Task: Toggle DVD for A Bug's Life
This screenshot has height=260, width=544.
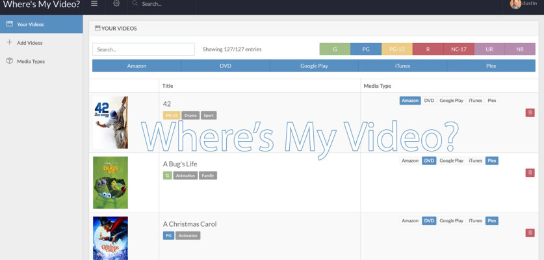Action: click(429, 161)
